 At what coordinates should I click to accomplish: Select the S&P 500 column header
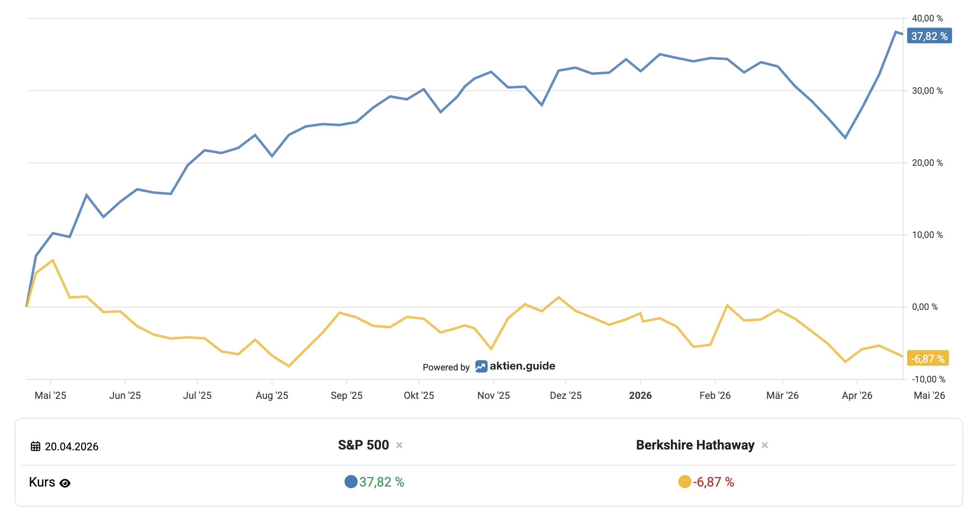click(x=363, y=445)
